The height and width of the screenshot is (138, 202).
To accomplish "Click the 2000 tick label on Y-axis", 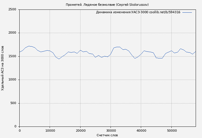I will pyautogui.click(x=12, y=33).
